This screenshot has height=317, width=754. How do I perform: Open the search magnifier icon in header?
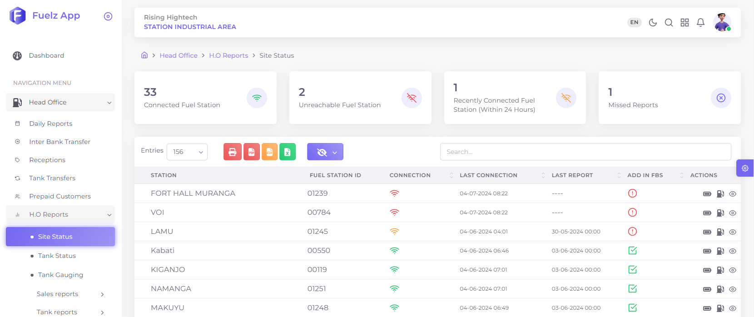(x=669, y=22)
